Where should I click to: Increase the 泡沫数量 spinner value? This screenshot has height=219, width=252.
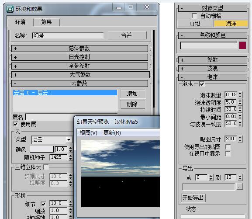coord(240,94)
